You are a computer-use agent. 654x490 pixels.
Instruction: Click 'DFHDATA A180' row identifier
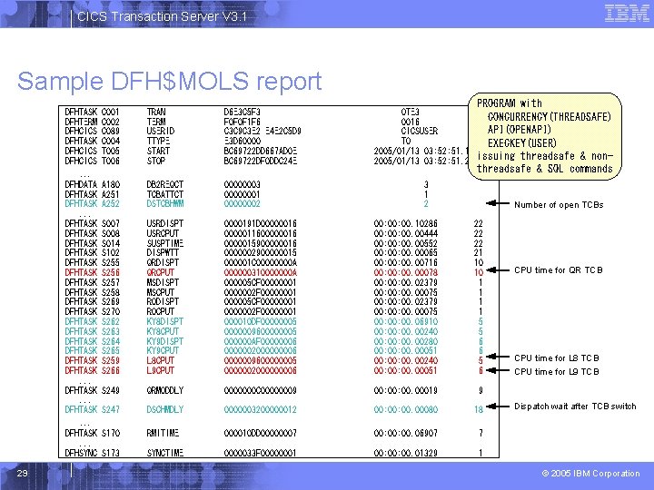coord(92,184)
